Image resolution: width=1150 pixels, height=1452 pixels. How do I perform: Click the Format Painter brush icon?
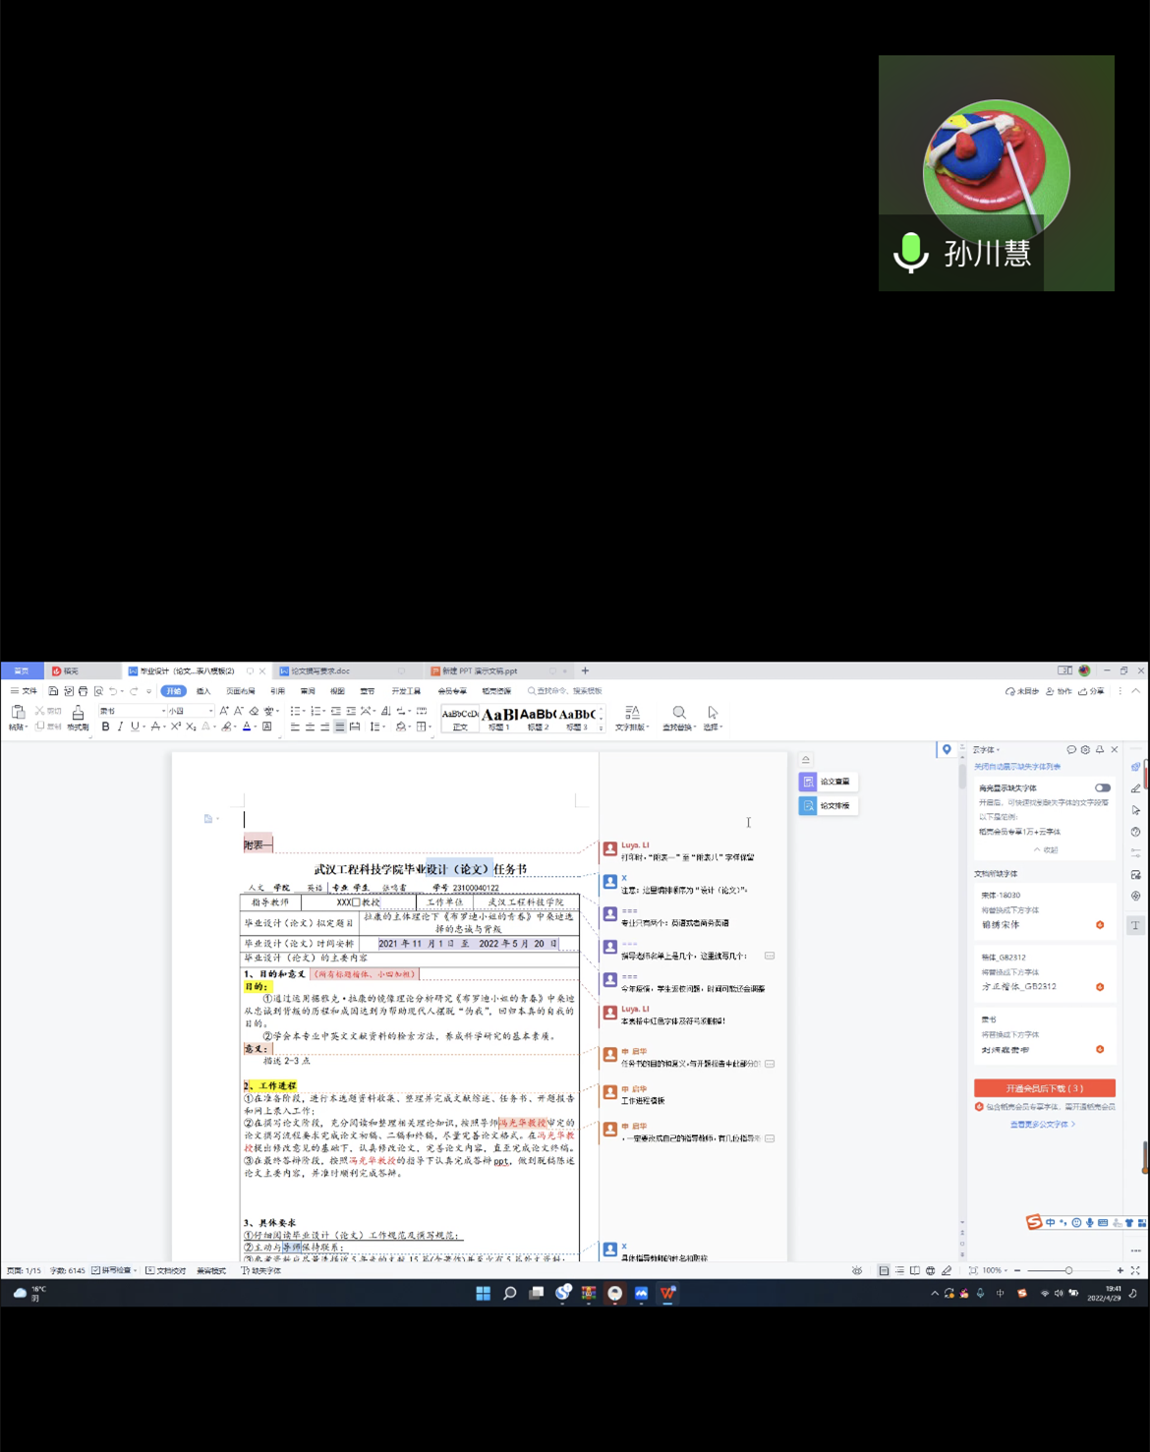click(x=78, y=714)
